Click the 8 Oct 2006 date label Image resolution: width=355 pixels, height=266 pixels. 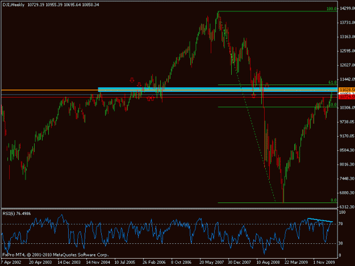pos(181,262)
